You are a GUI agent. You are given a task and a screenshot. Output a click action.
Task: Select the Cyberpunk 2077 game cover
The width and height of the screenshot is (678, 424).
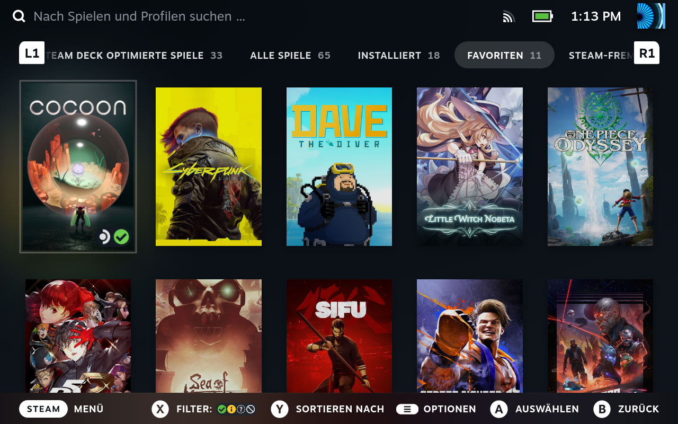coord(209,166)
